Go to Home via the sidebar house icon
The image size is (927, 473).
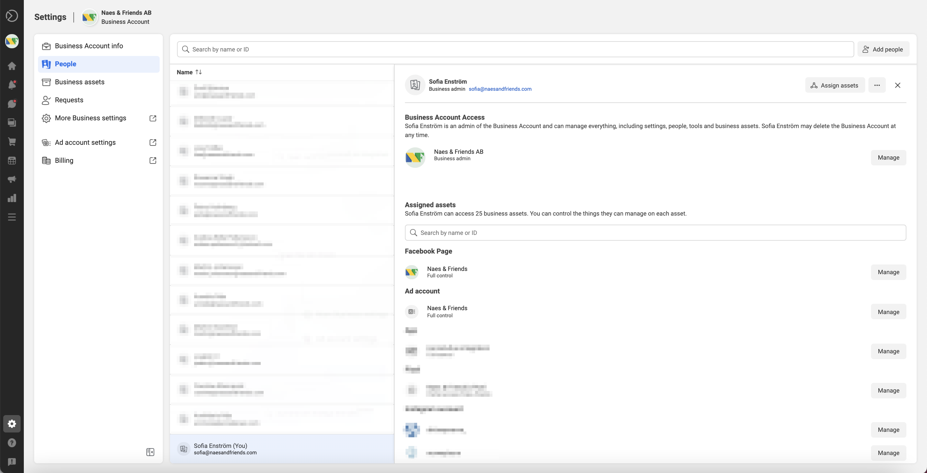tap(12, 66)
